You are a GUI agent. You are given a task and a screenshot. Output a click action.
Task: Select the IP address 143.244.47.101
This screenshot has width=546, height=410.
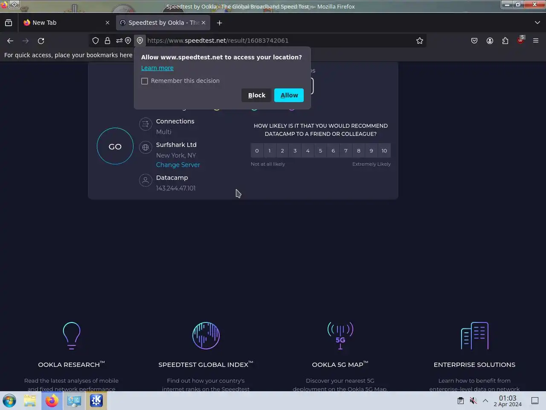pyautogui.click(x=176, y=188)
